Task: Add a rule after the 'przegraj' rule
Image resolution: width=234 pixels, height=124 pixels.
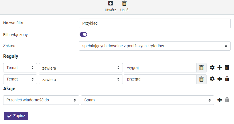Action: click(x=220, y=79)
